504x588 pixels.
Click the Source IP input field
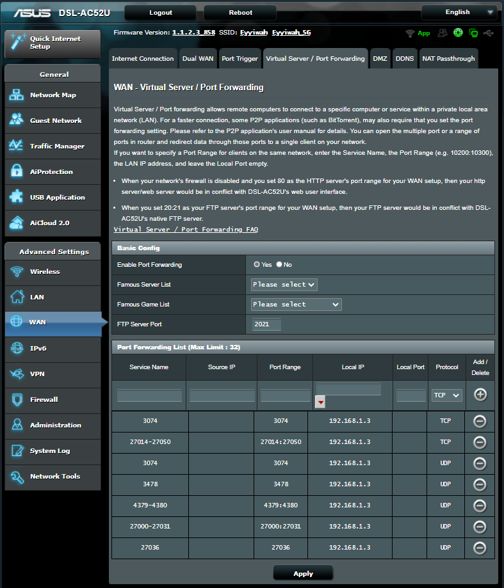click(x=222, y=395)
